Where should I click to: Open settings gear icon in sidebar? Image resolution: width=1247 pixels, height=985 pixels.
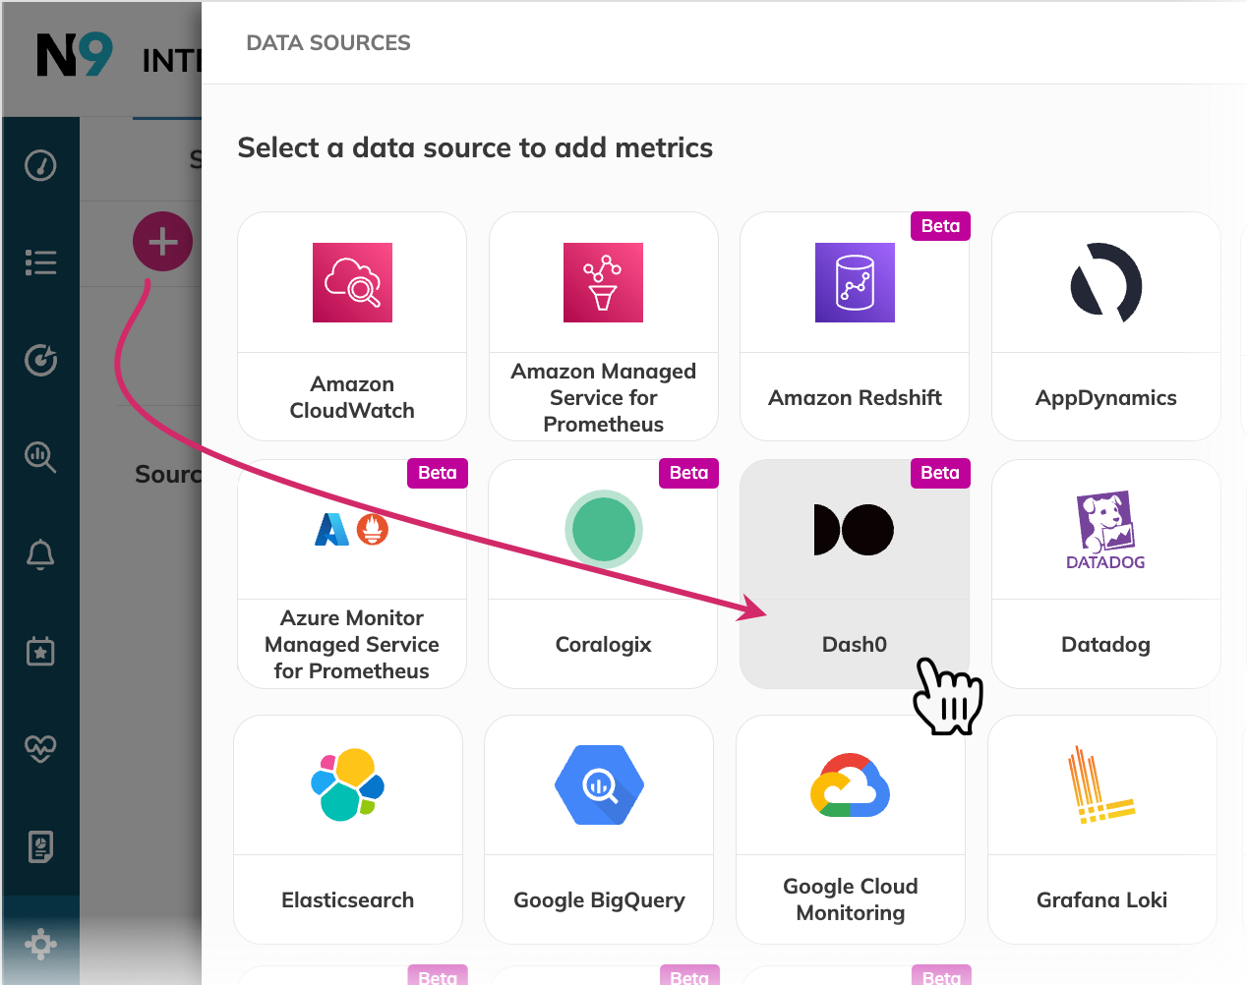click(x=40, y=944)
